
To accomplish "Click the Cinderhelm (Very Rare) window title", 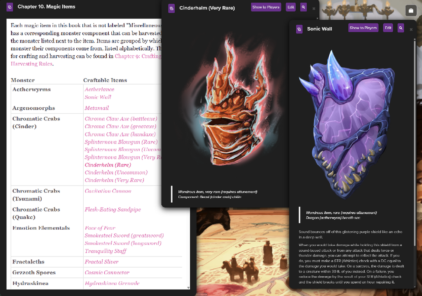I will 207,8.
